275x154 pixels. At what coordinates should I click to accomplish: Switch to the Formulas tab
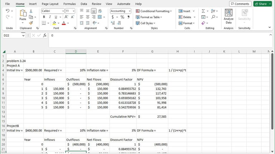point(69,4)
